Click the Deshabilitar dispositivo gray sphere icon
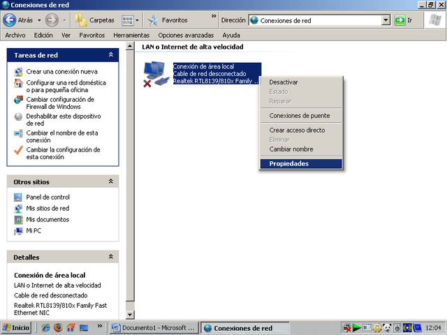447x335 pixels. (19, 117)
